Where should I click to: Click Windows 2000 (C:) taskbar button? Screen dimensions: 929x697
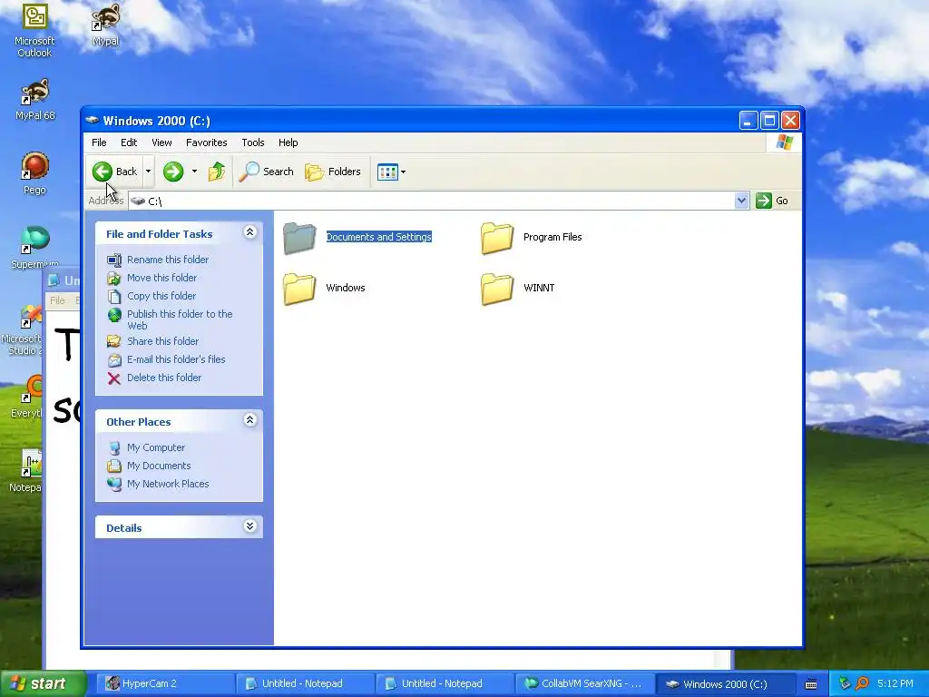(724, 684)
